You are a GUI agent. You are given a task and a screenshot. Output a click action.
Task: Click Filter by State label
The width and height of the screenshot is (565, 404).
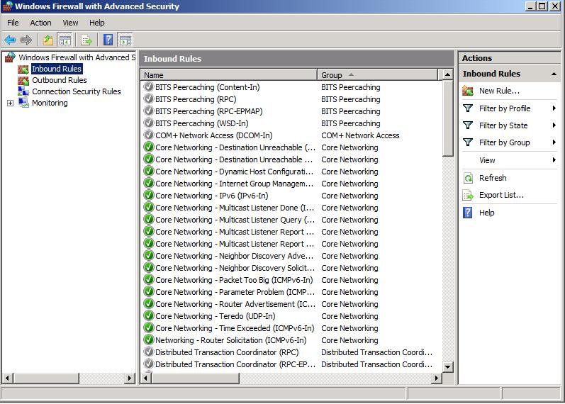click(503, 125)
